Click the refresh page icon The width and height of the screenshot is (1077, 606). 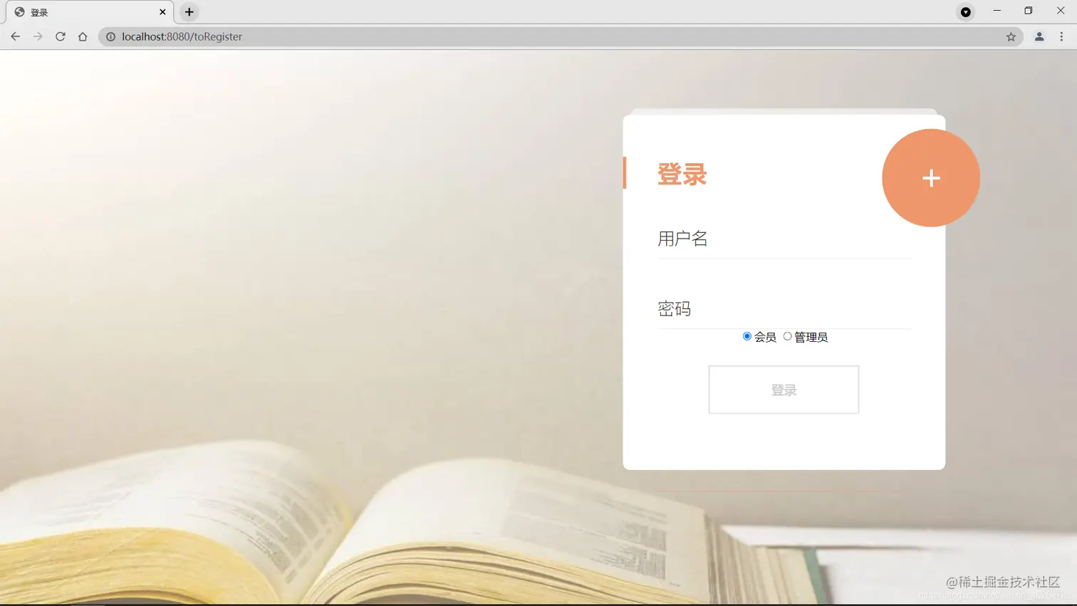(x=60, y=36)
